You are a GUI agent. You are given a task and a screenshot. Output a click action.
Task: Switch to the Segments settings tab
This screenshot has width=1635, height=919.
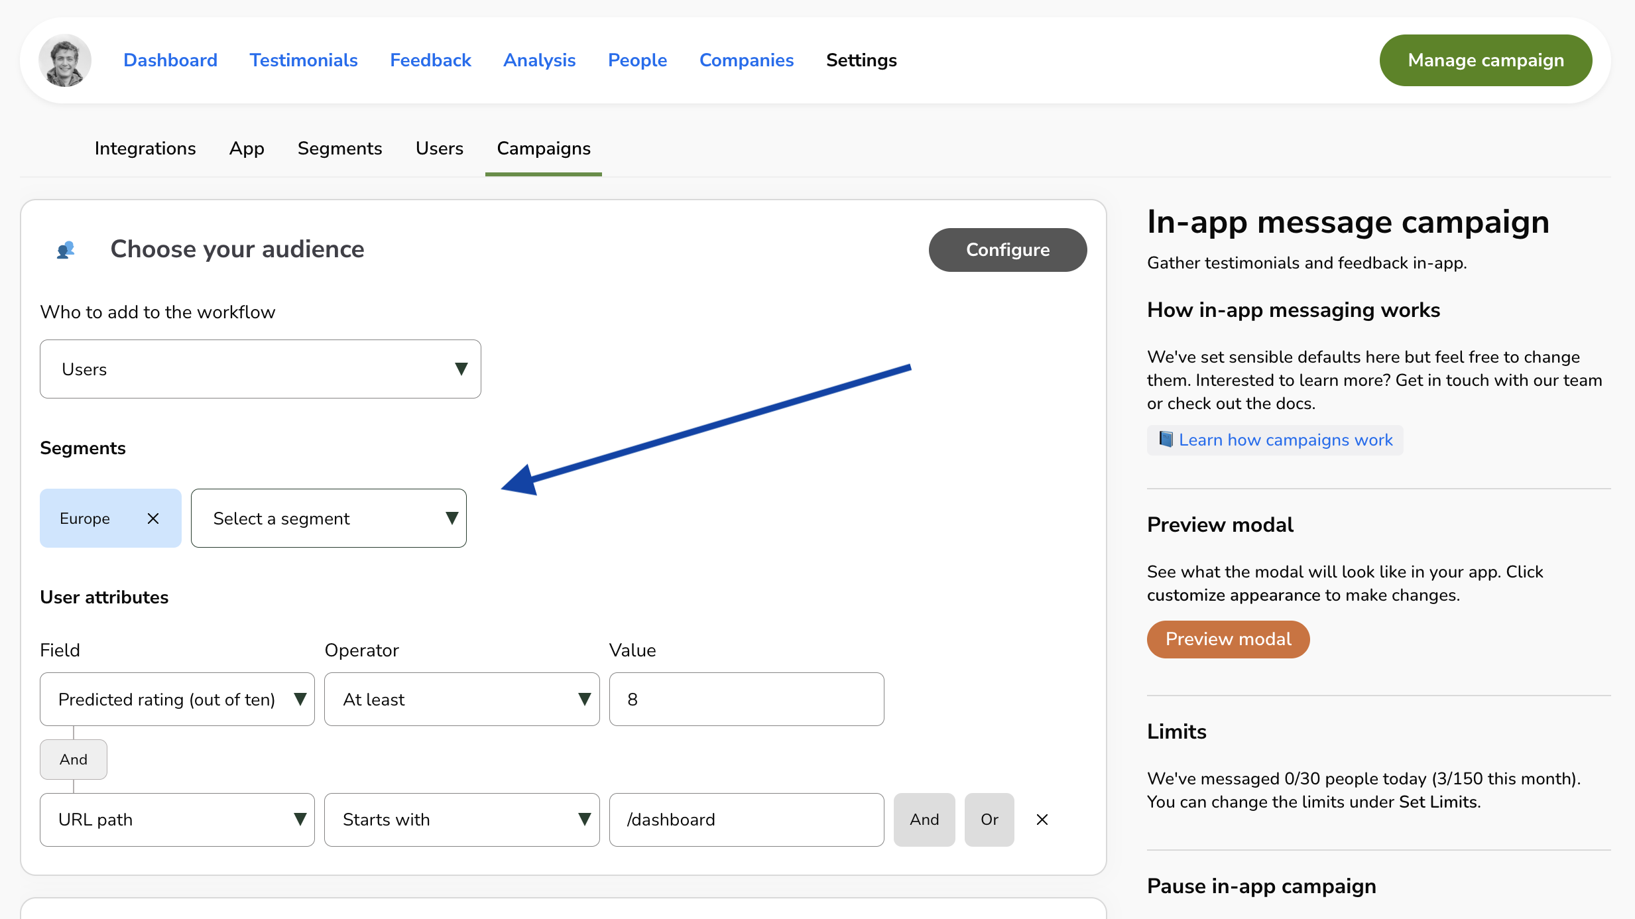(x=339, y=149)
